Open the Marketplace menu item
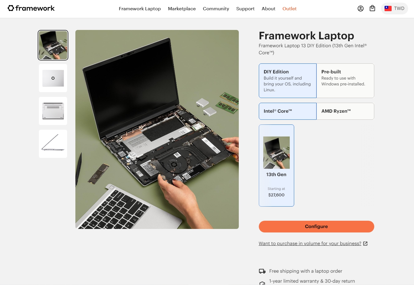The height and width of the screenshot is (285, 414). pyautogui.click(x=182, y=9)
